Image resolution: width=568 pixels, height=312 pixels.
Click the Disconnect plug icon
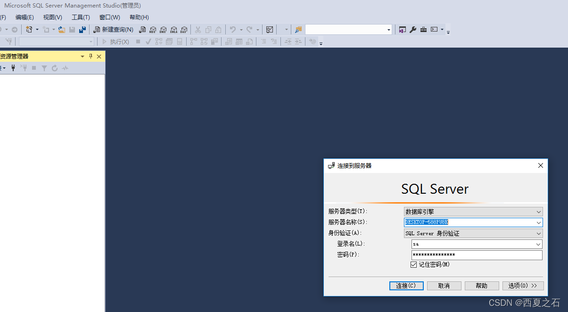coord(24,68)
